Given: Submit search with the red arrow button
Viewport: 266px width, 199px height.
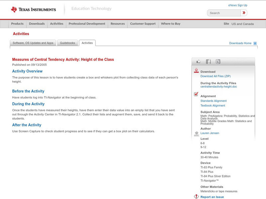Looking at the screenshot, I should pyautogui.click(x=244, y=13).
